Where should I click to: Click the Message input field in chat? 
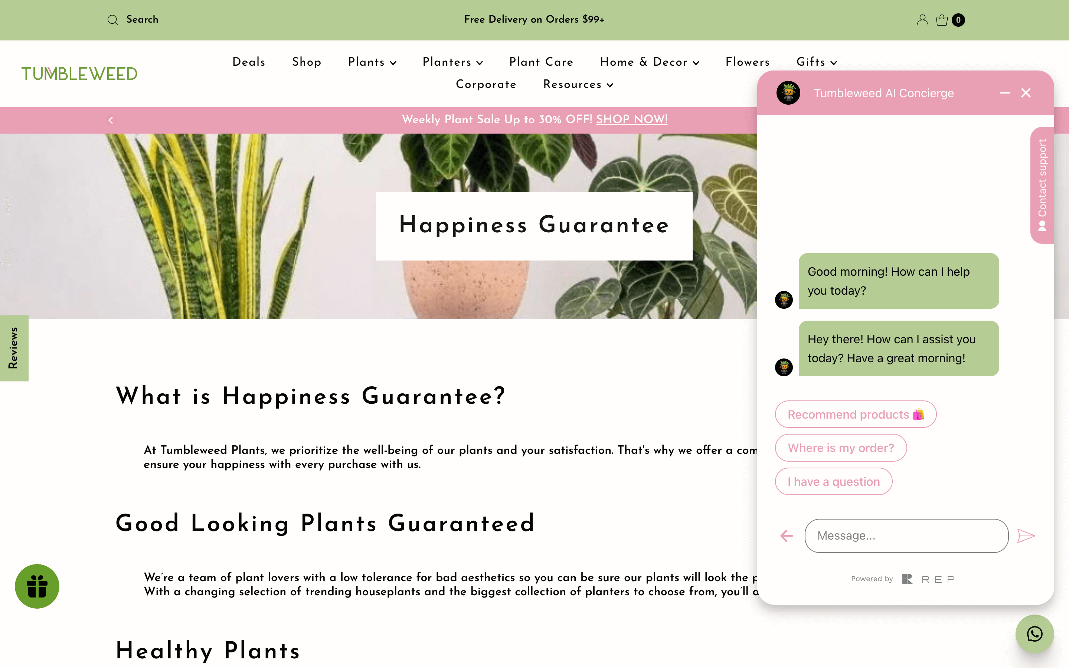(x=907, y=536)
